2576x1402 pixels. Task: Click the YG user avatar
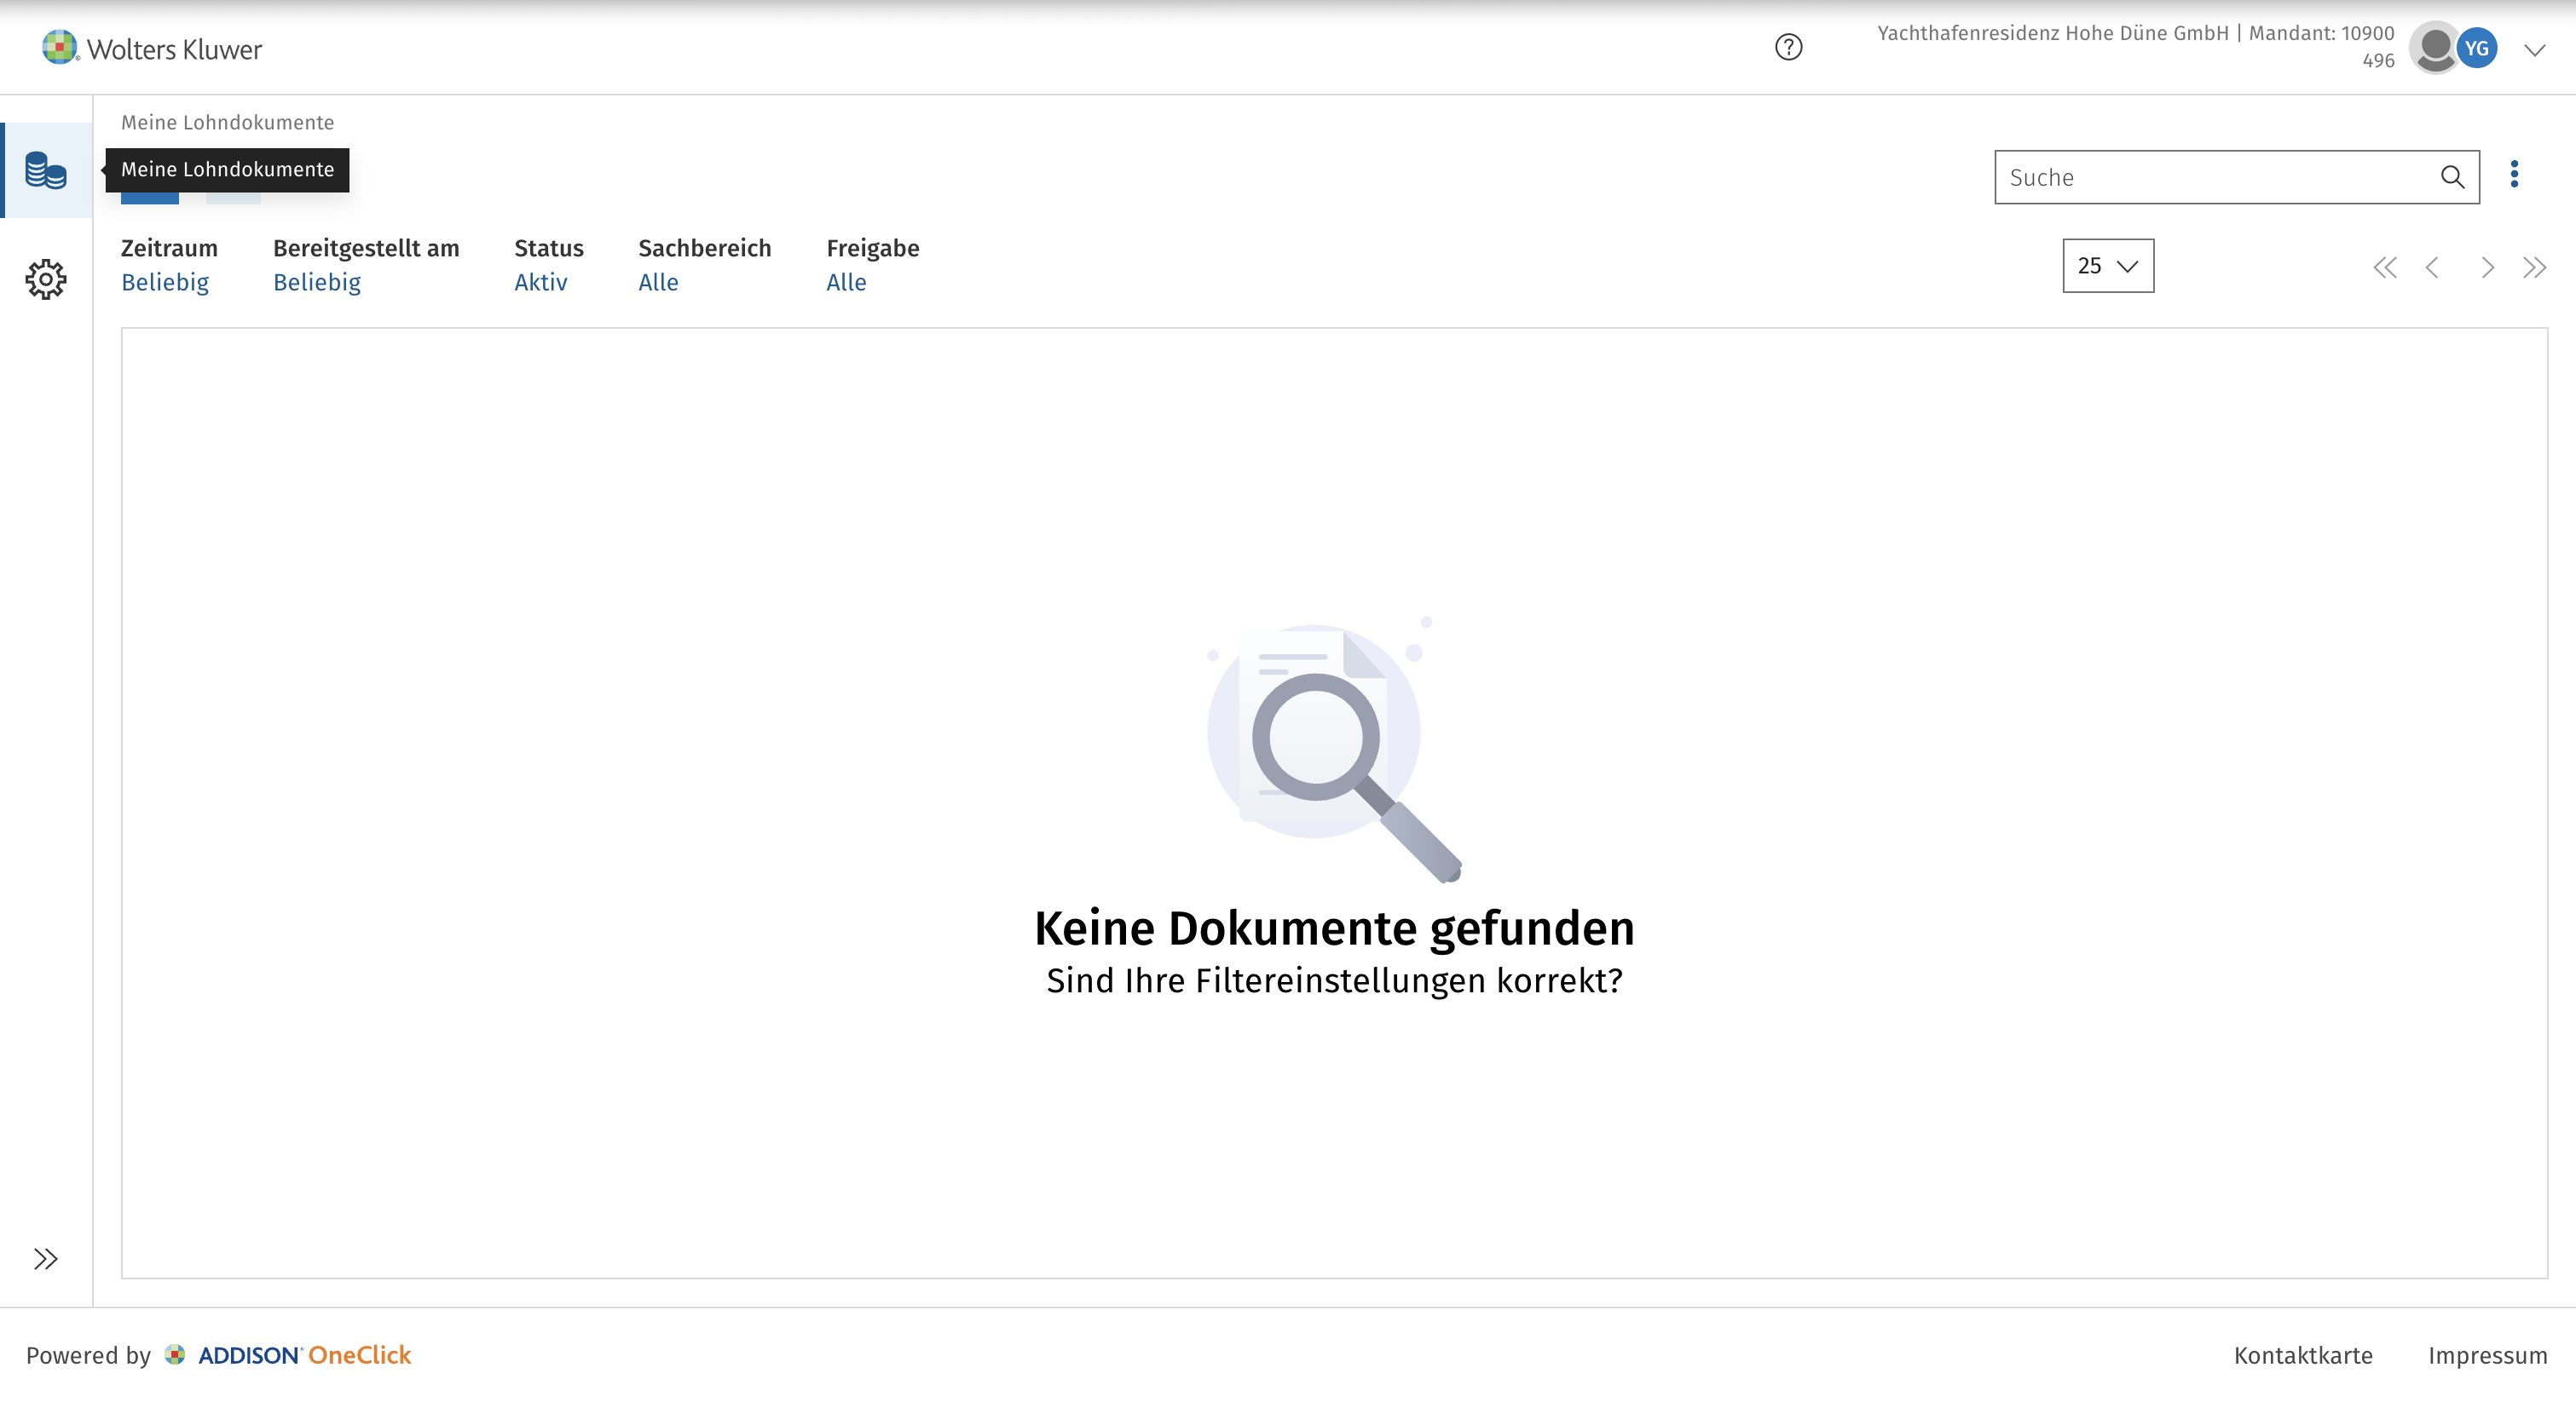tap(2476, 48)
